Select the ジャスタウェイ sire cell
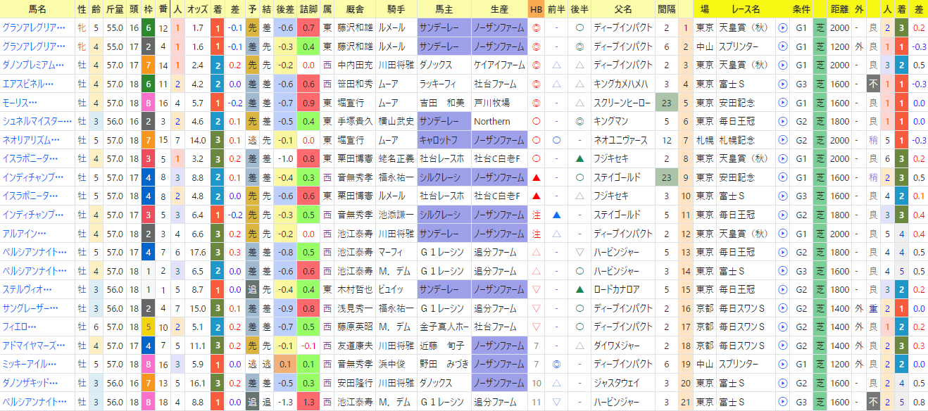Screen dimensions: 928x411 pos(622,382)
